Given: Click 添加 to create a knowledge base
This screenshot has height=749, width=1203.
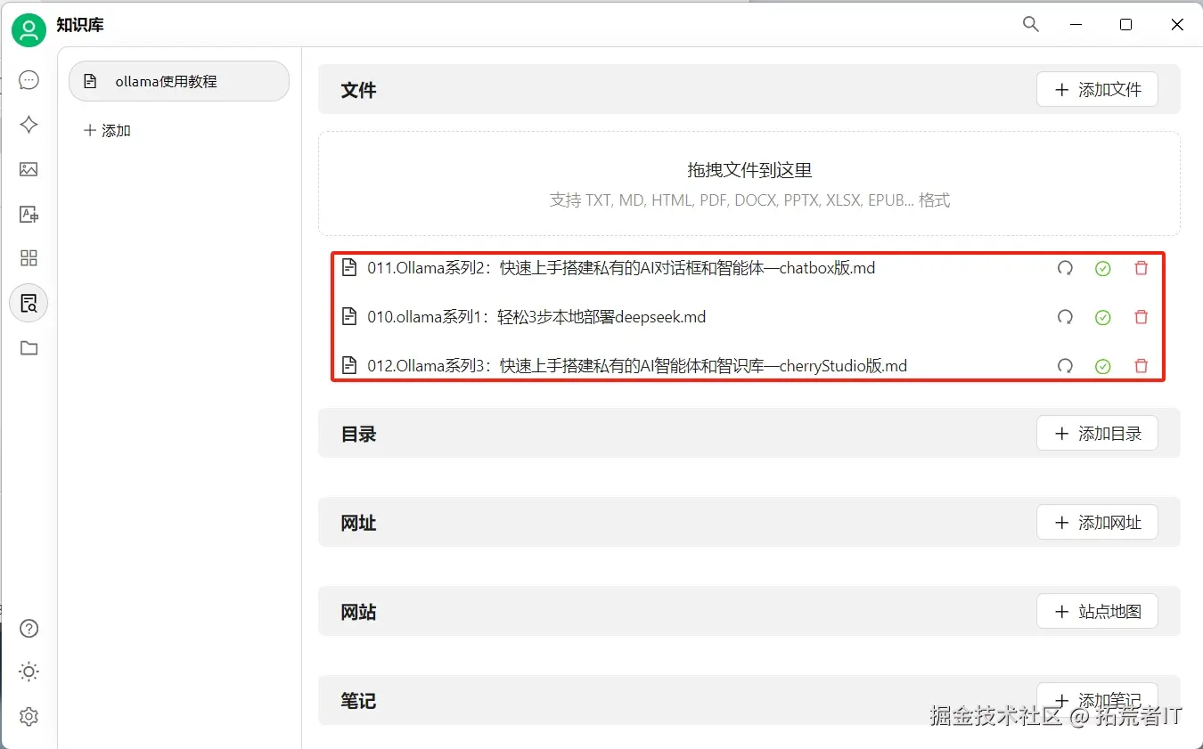Looking at the screenshot, I should 107,131.
